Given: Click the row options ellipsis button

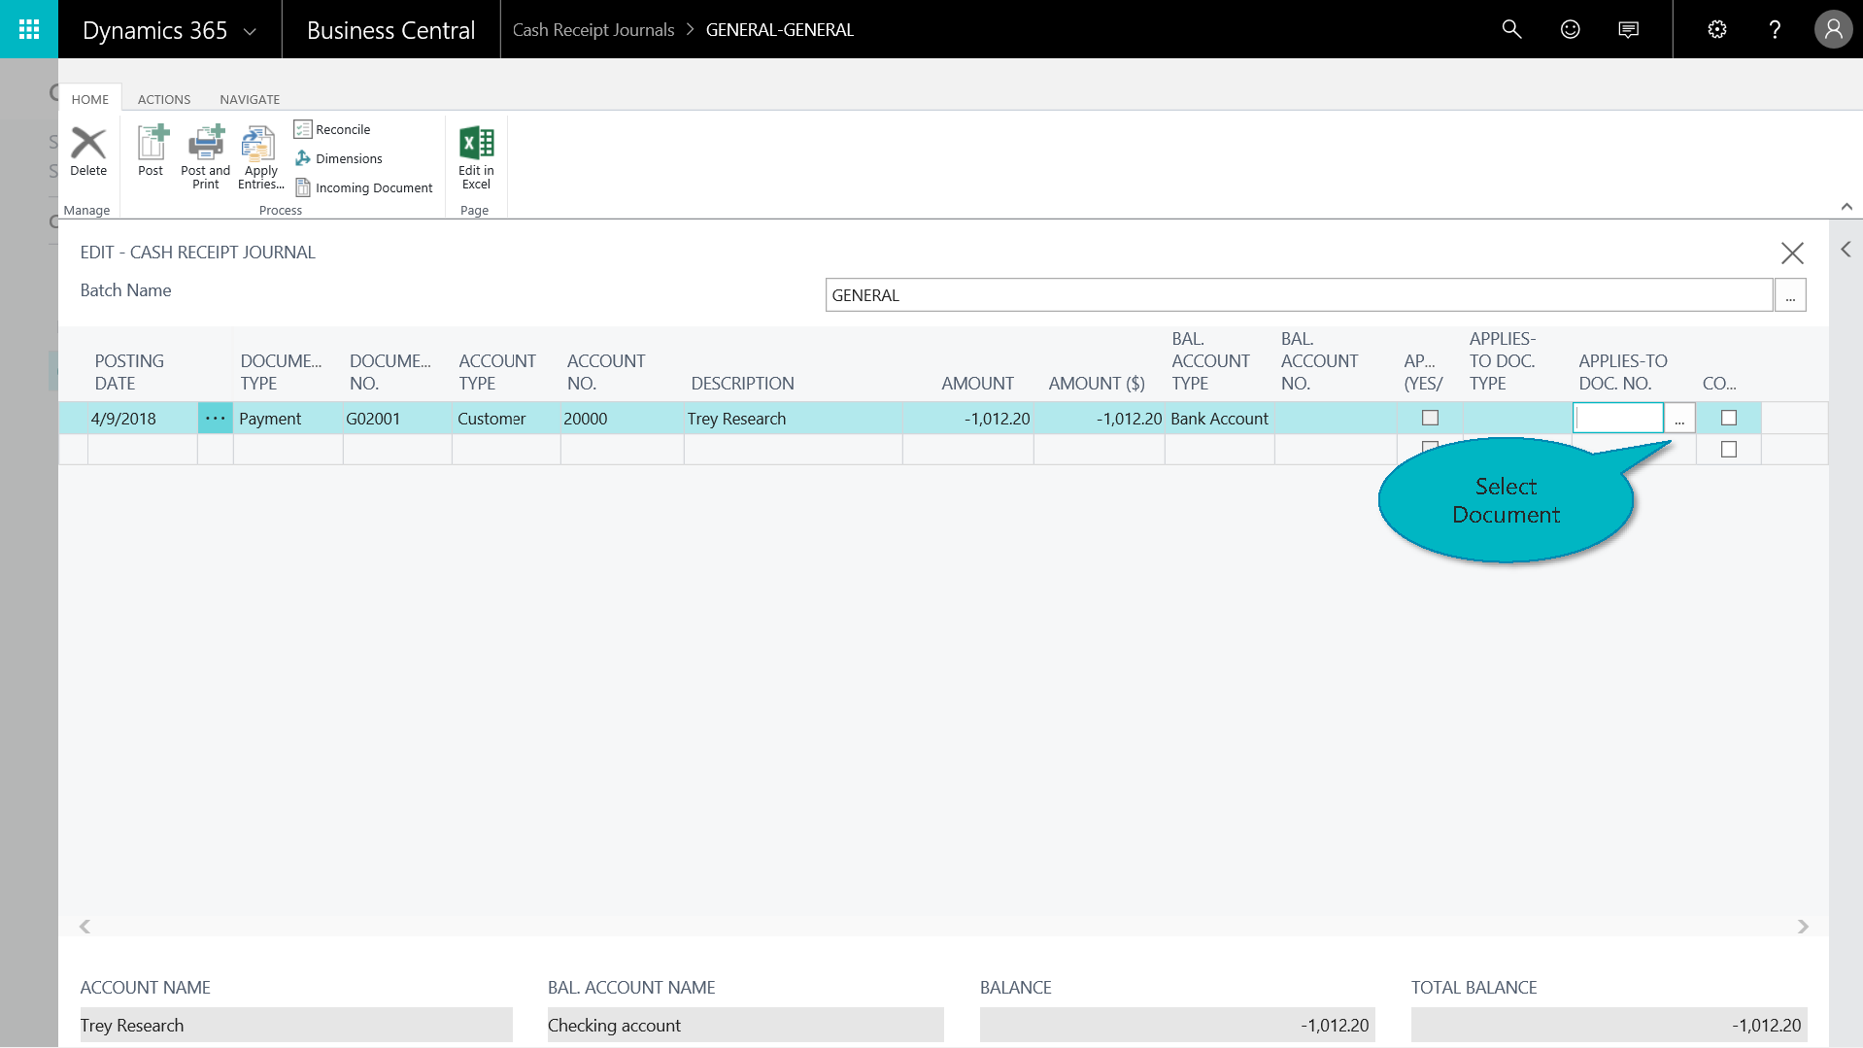Looking at the screenshot, I should pos(215,419).
